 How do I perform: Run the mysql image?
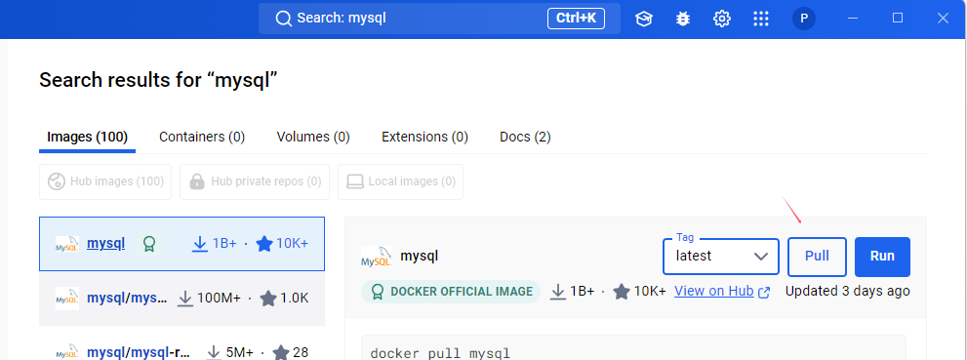coord(882,257)
